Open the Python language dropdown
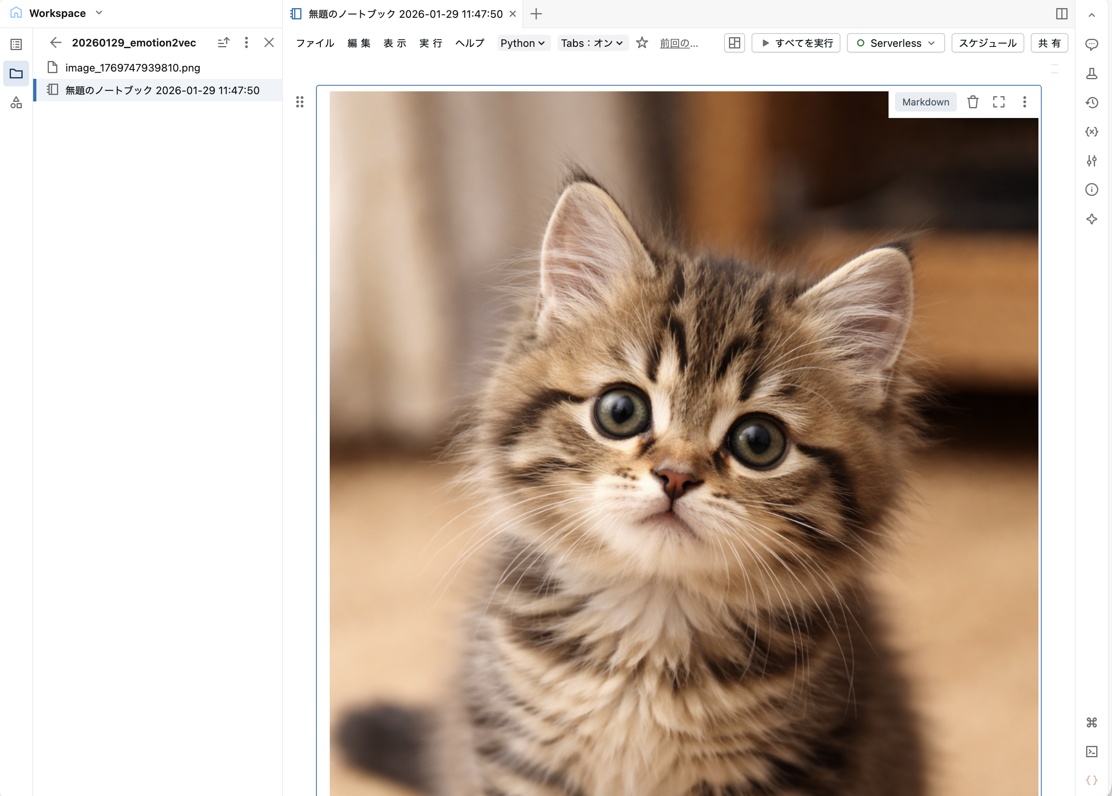 523,43
